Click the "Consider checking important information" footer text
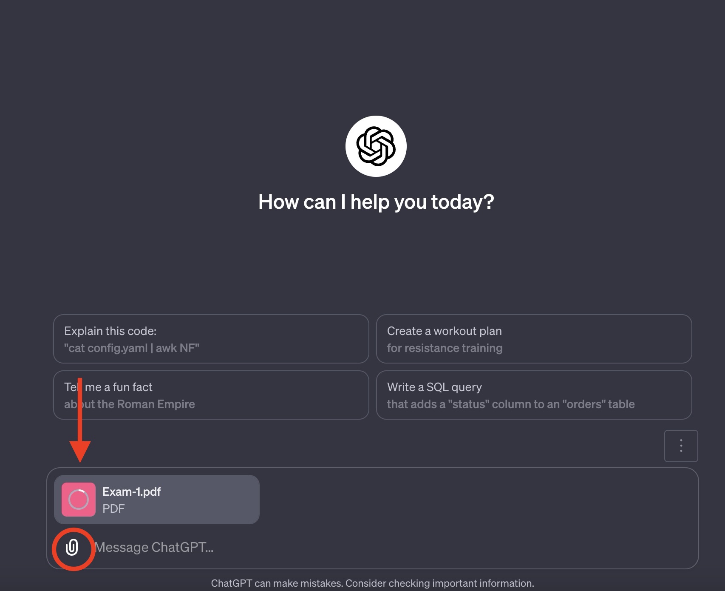The image size is (725, 591). (x=439, y=583)
